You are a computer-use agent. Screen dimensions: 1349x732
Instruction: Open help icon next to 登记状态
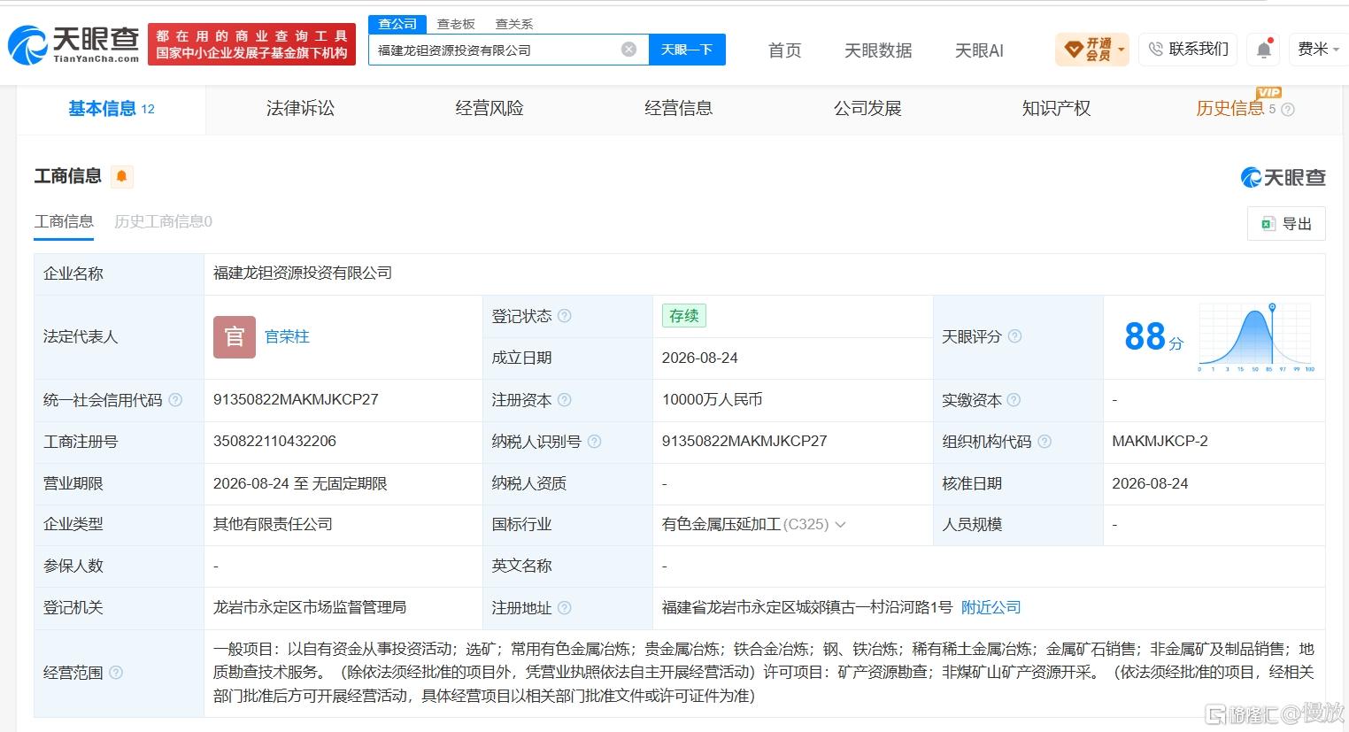tap(565, 316)
